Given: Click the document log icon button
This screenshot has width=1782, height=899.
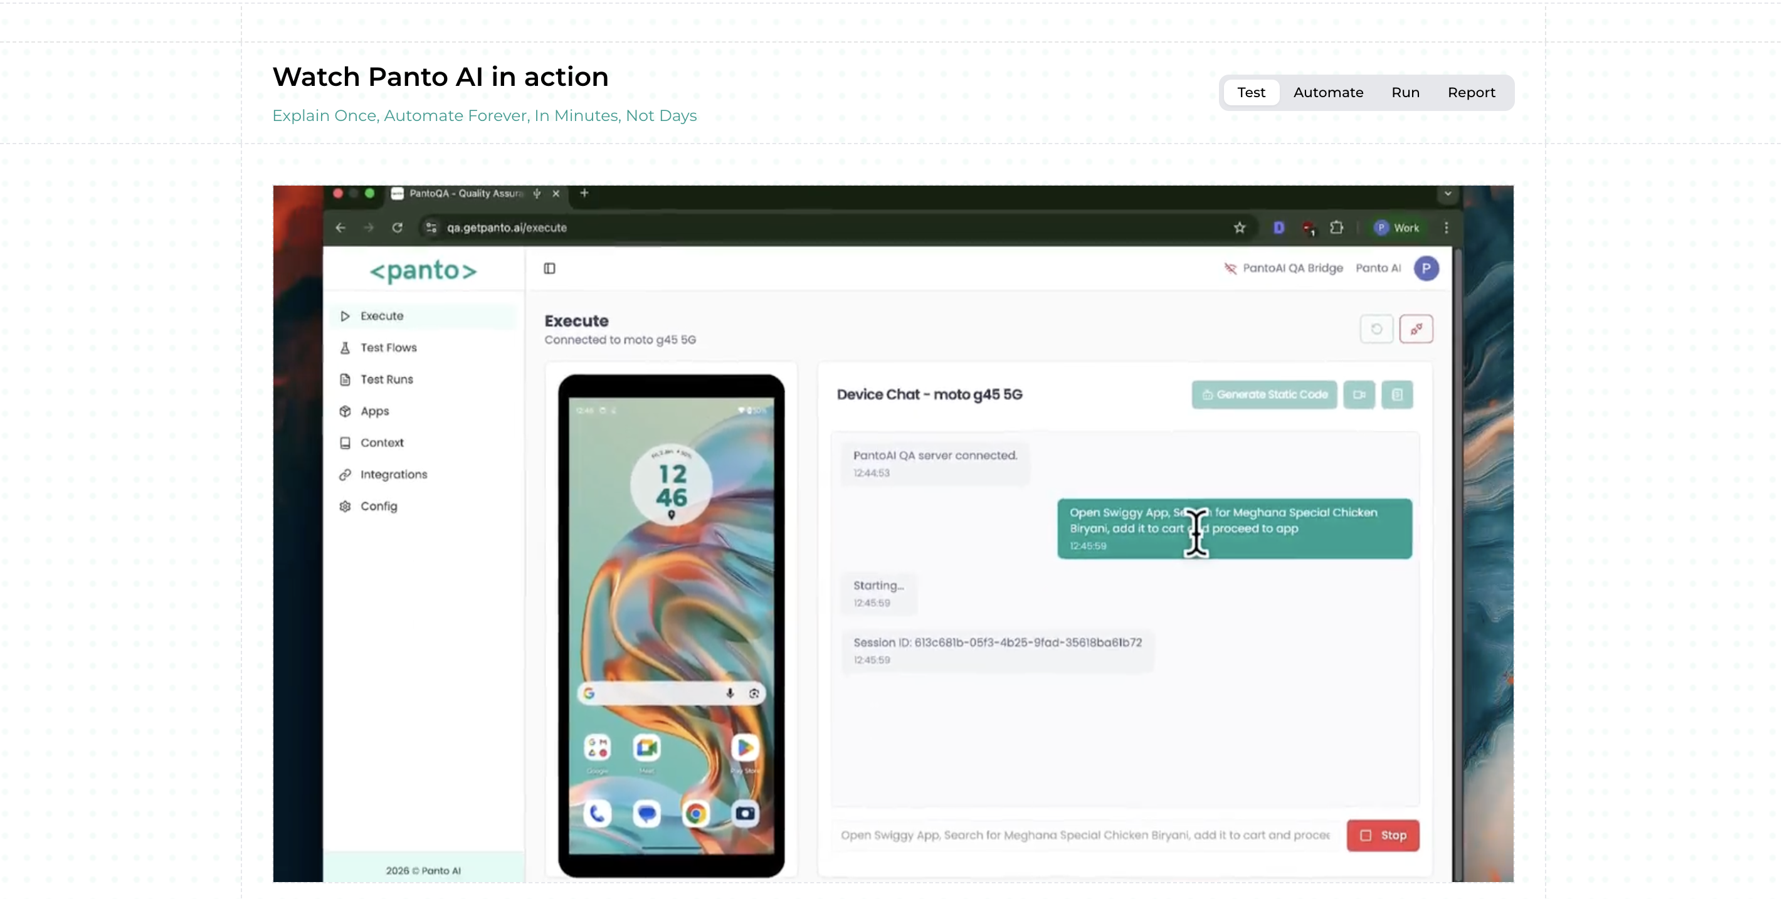Looking at the screenshot, I should (1396, 395).
